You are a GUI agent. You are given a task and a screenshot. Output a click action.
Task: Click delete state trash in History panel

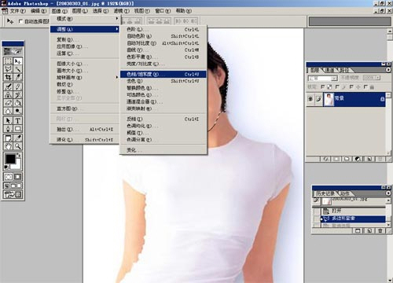(380, 230)
